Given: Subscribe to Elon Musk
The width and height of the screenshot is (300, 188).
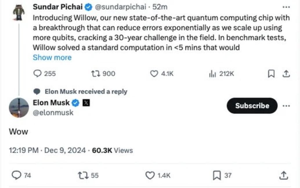Looking at the screenshot, I should 252,106.
